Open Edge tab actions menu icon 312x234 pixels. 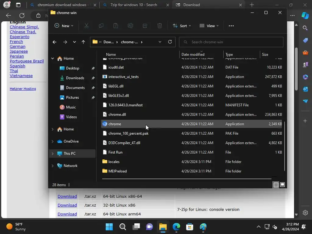tap(18, 5)
